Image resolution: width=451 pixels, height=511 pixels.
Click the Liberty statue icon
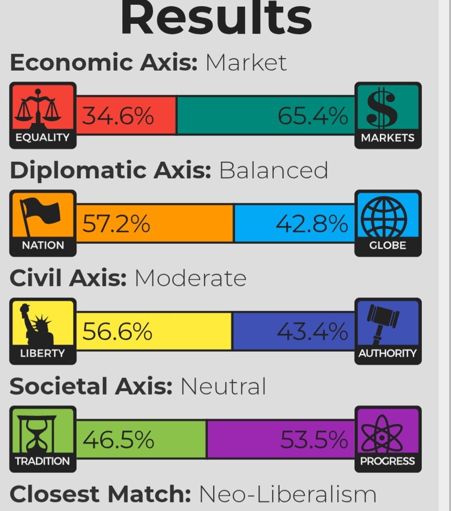point(42,326)
